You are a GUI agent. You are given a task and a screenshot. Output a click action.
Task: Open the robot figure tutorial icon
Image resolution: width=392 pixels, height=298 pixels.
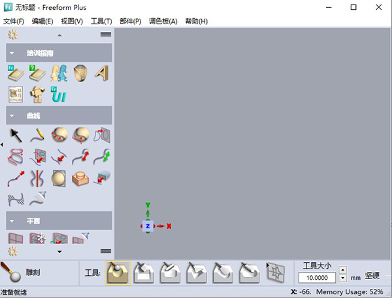37,95
